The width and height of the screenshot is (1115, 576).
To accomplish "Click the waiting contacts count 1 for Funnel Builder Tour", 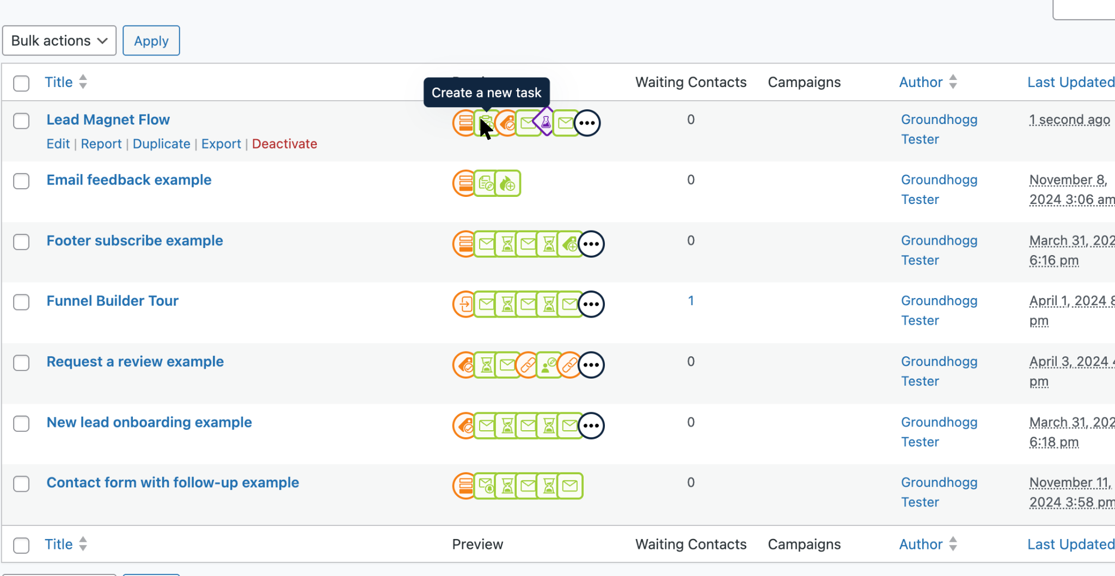I will click(691, 301).
